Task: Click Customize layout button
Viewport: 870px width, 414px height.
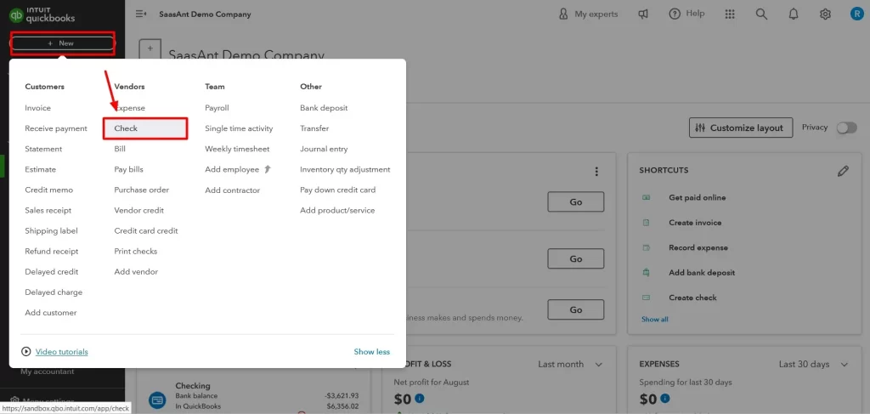Action: (741, 128)
